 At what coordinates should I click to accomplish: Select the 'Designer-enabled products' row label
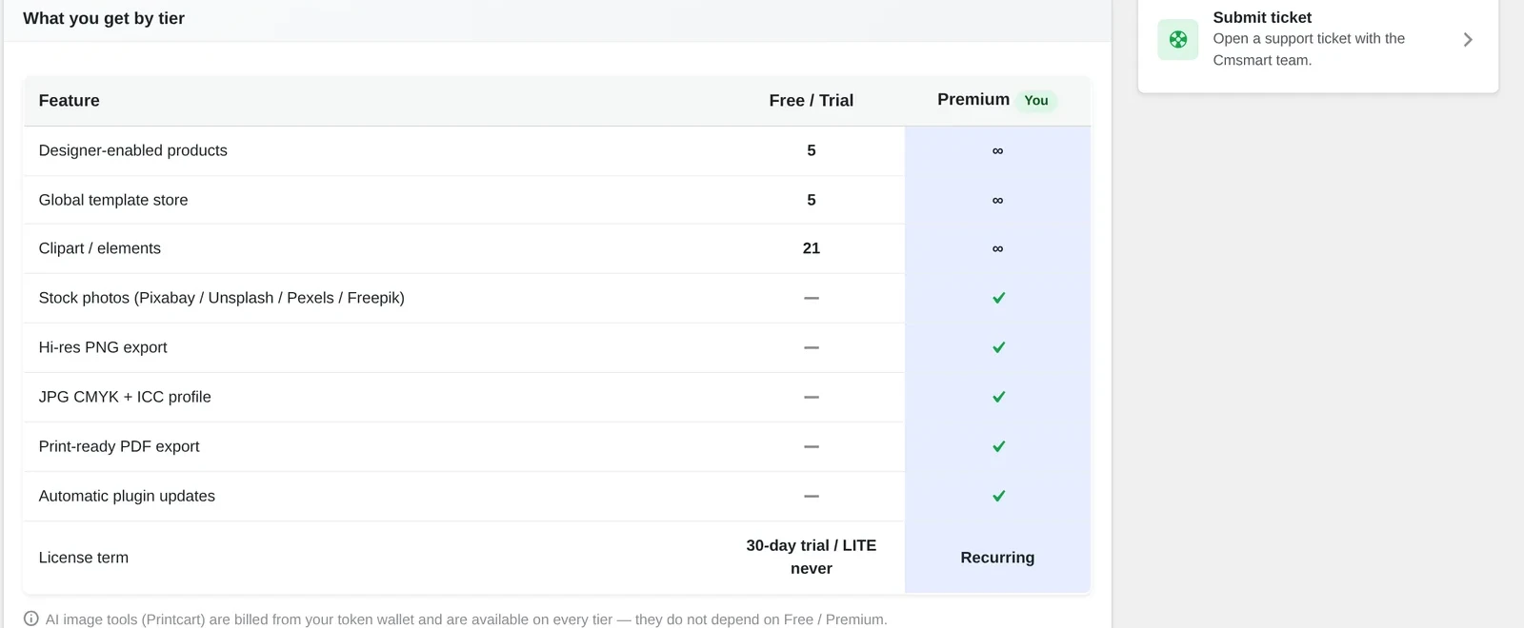(133, 150)
